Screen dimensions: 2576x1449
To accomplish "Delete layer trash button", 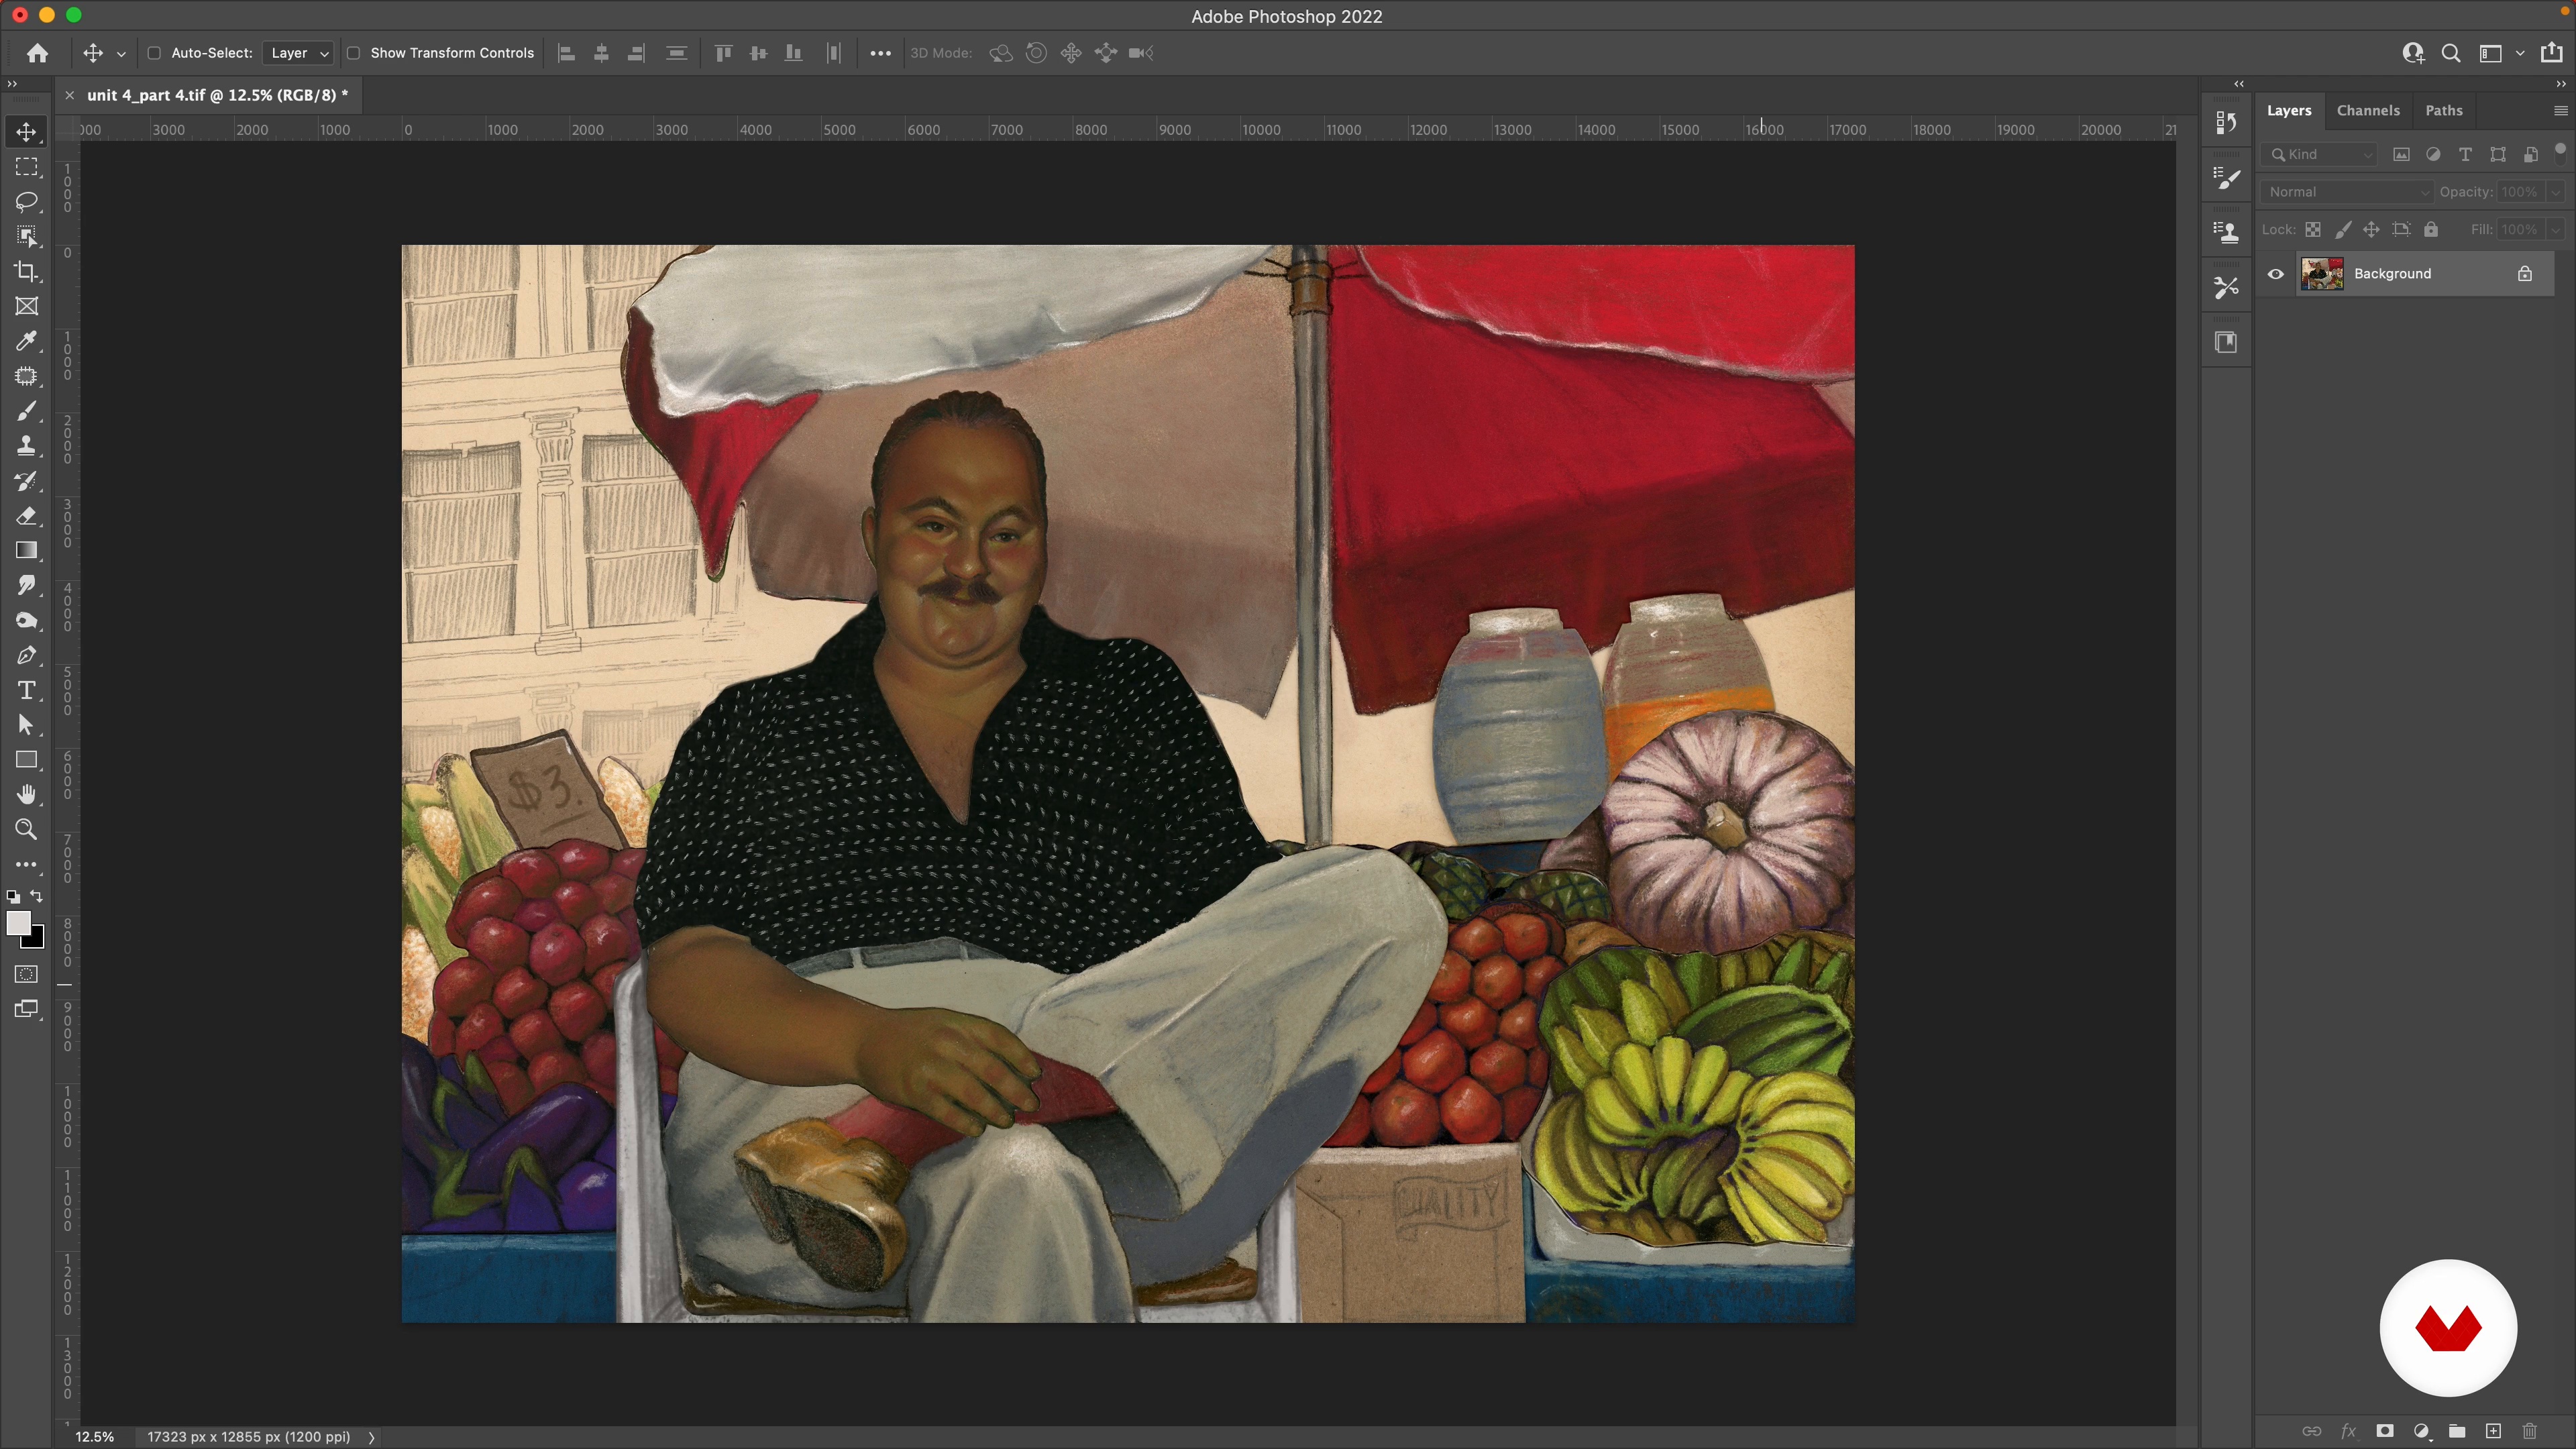I will [x=2529, y=1431].
